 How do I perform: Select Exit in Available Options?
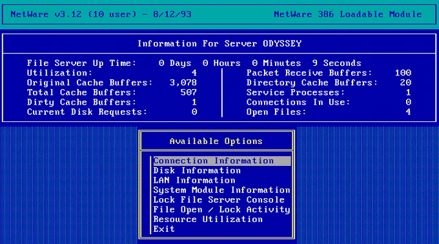pyautogui.click(x=164, y=229)
